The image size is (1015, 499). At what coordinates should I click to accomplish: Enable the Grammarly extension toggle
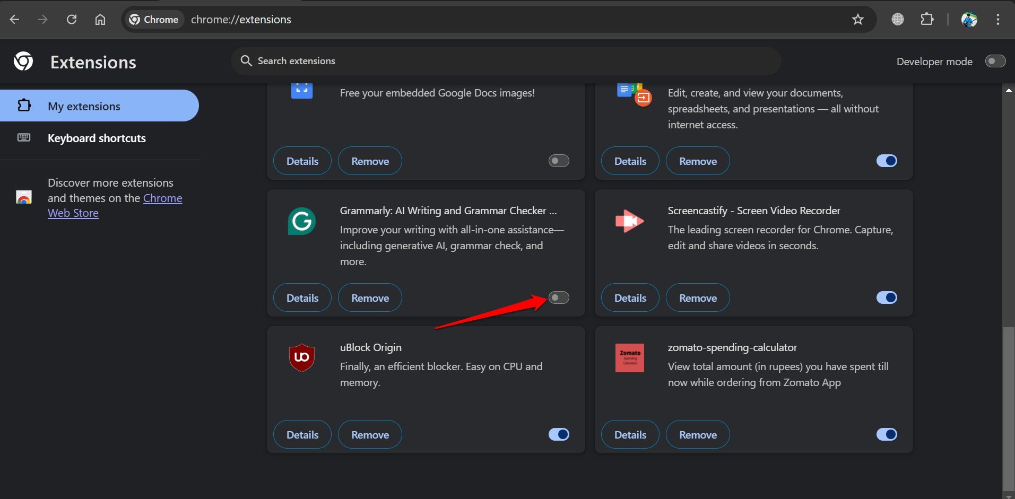(x=559, y=297)
